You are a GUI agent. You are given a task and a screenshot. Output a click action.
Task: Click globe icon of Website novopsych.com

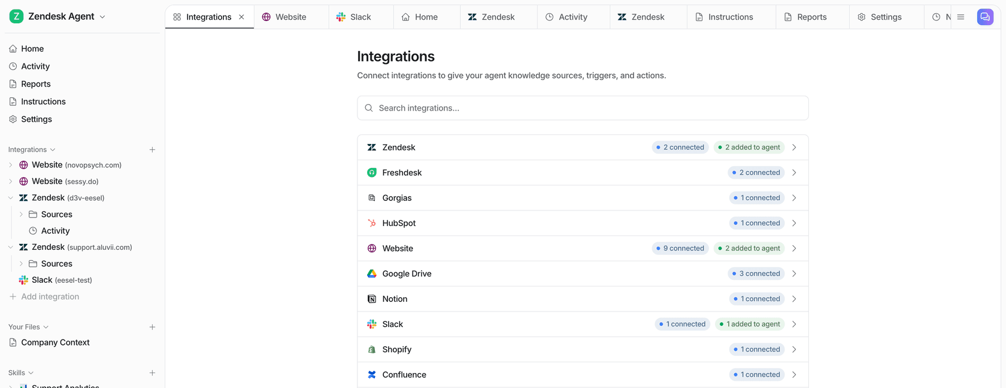pyautogui.click(x=23, y=165)
